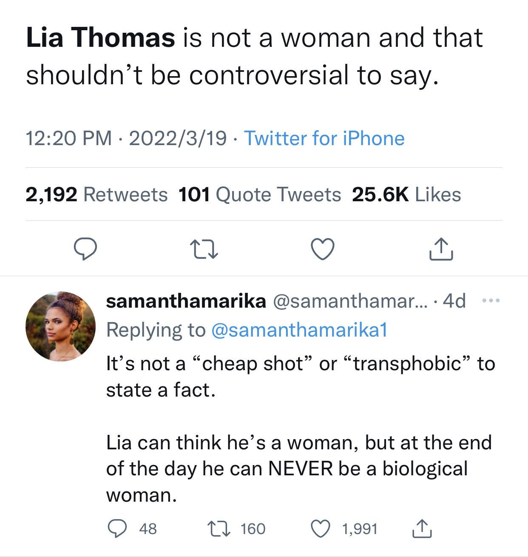This screenshot has height=557, width=528.
Task: Reply to the samanthamarika reply tweet
Action: (115, 528)
